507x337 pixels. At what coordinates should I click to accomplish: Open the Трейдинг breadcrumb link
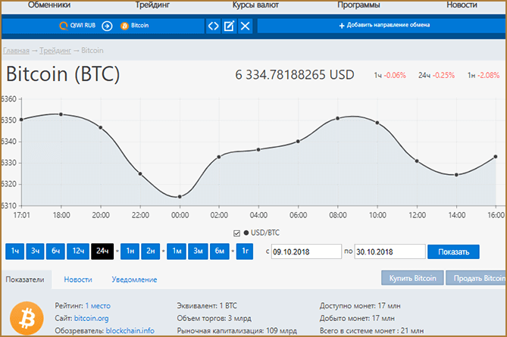coord(55,51)
